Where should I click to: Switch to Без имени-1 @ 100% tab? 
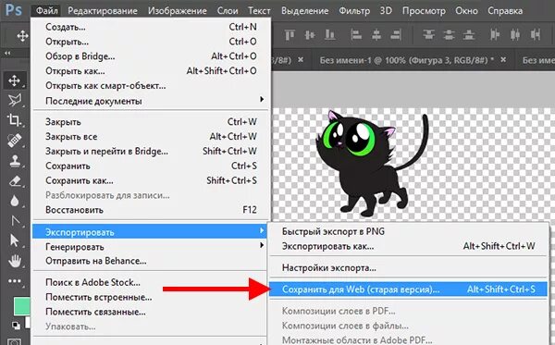click(x=407, y=60)
